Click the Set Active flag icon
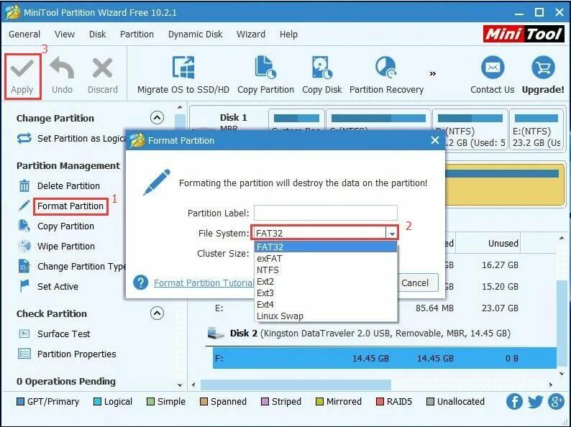571x427 pixels. tap(24, 286)
